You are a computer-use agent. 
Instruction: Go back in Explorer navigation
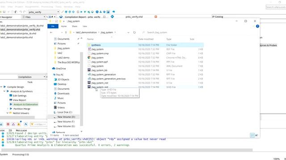click(51, 32)
